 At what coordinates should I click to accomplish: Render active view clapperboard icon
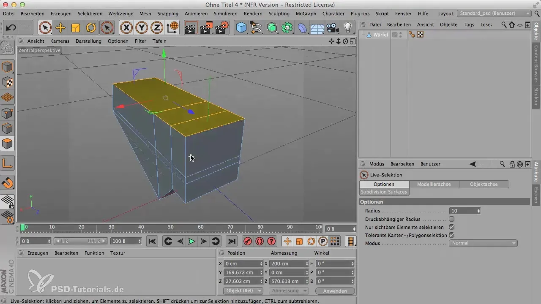(x=191, y=28)
